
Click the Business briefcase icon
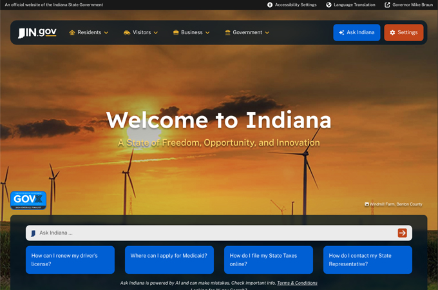176,32
